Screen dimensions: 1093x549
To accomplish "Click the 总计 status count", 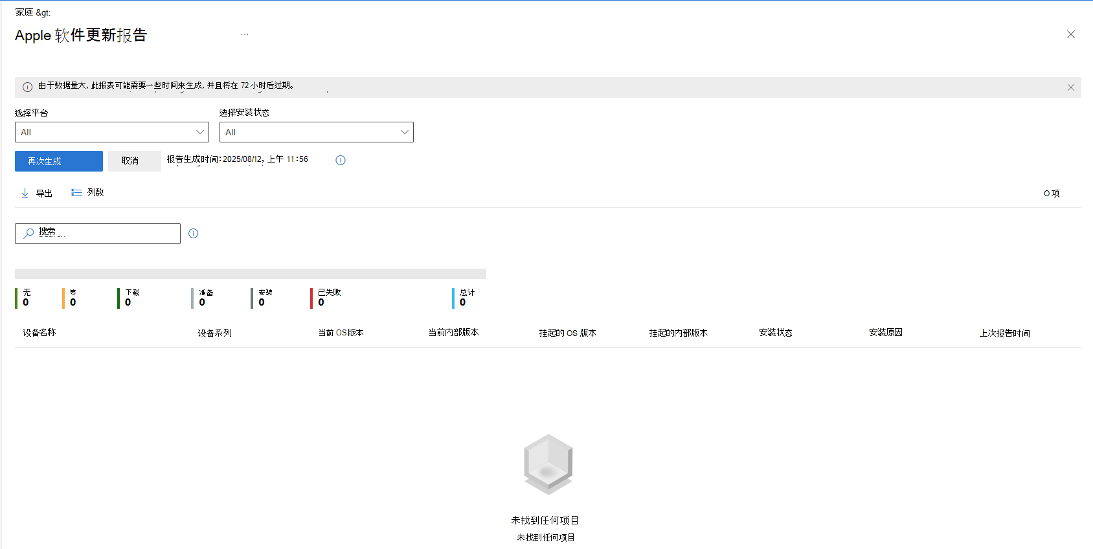I will [x=464, y=298].
